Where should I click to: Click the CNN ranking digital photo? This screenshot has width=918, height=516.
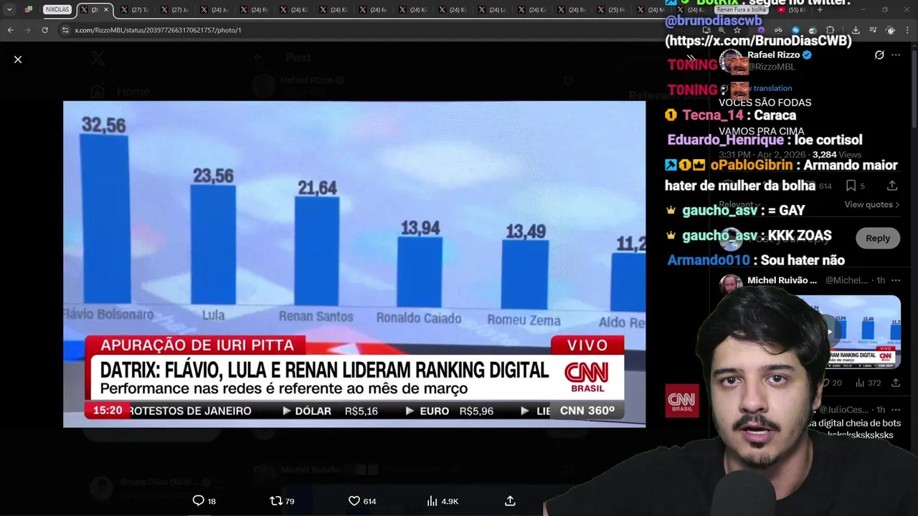pos(354,264)
